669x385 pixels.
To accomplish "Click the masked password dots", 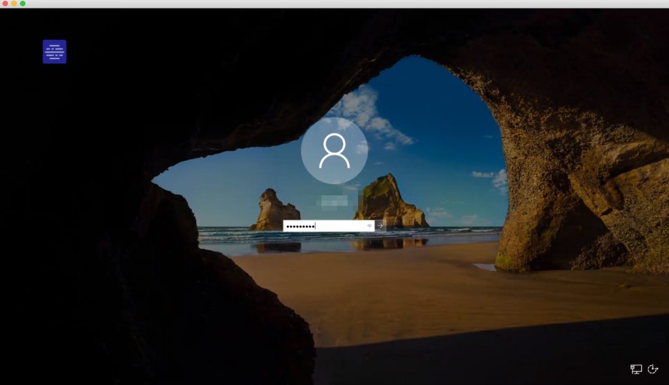I will 301,226.
